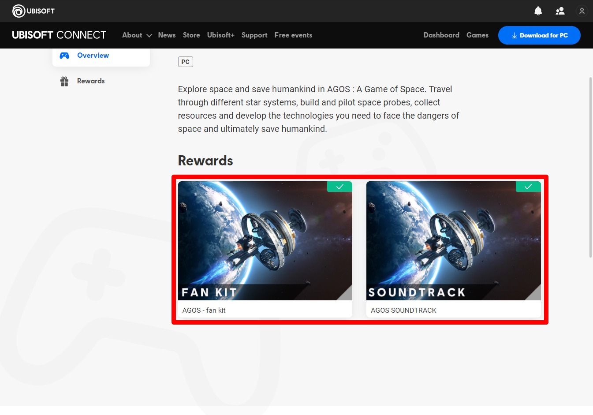This screenshot has height=415, width=593.
Task: Open the Support page
Action: pos(254,35)
